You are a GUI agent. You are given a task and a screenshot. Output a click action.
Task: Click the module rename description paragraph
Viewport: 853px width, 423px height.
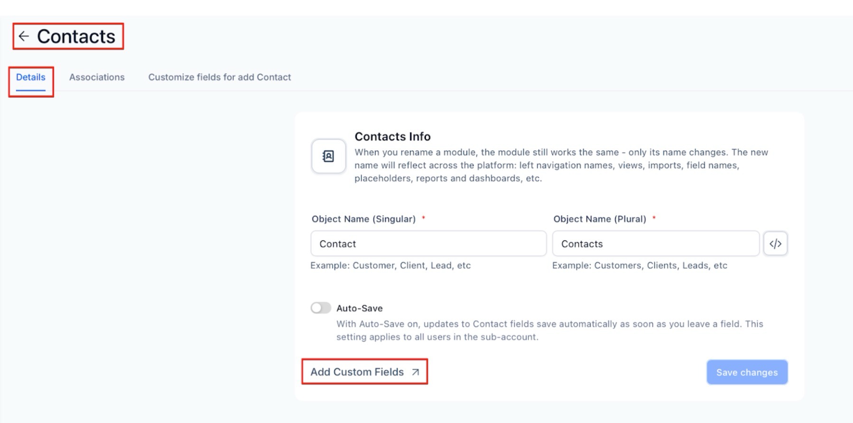click(561, 165)
